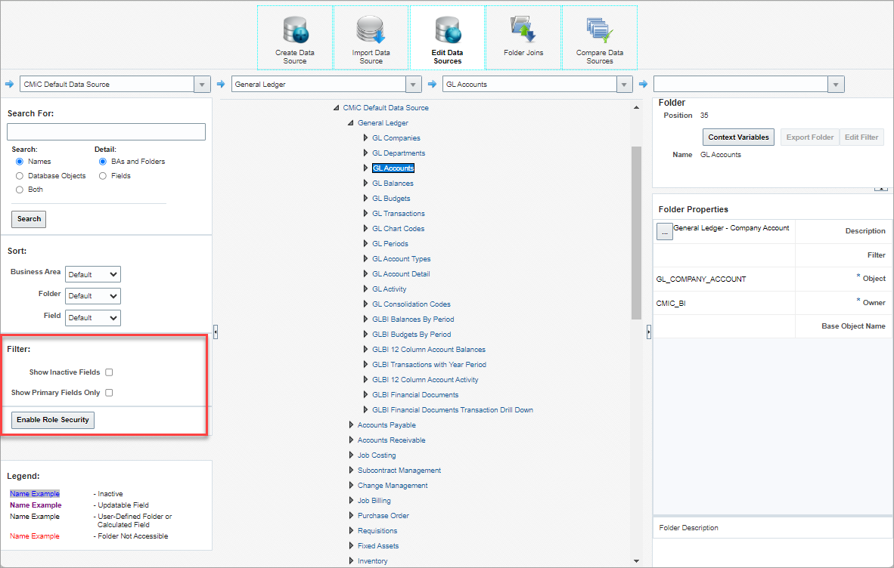Select GL Budgets tree item
Screen dimensions: 894x568
pyautogui.click(x=391, y=199)
